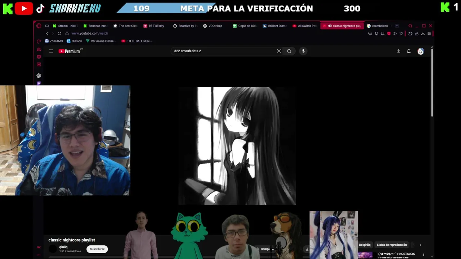The image size is (461, 259).
Task: Clear the YouTube search text
Action: [279, 51]
